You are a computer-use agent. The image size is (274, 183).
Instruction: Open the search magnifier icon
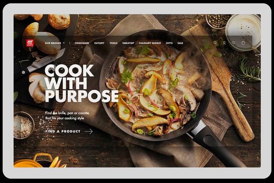tap(215, 43)
